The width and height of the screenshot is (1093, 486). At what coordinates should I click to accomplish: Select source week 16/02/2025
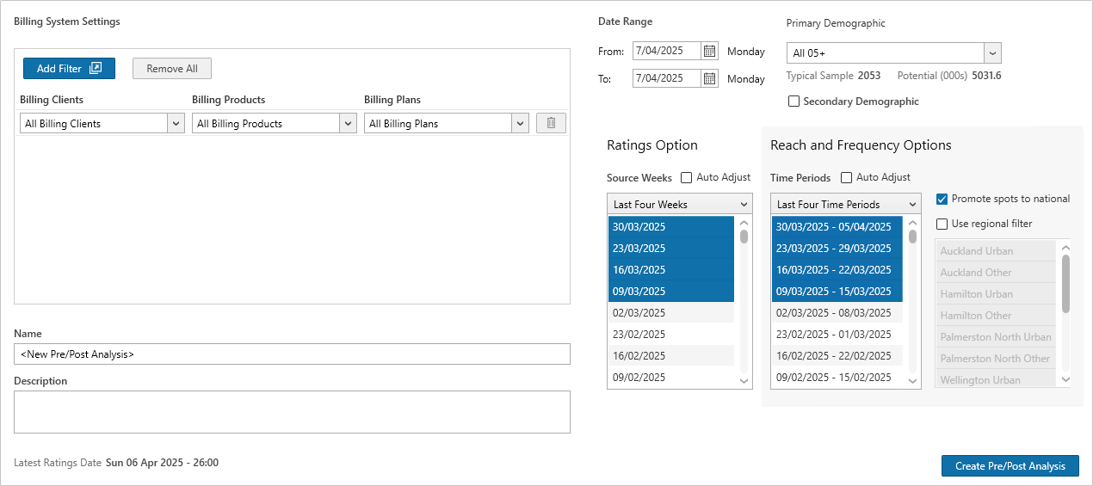coord(671,356)
